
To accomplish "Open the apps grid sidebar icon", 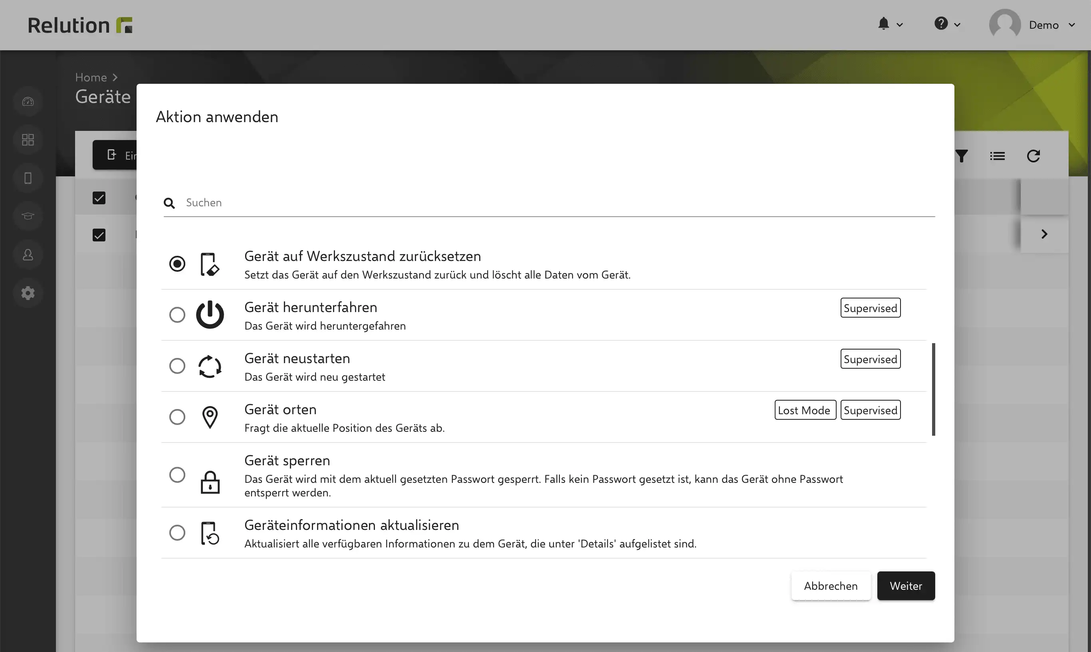I will pos(28,140).
